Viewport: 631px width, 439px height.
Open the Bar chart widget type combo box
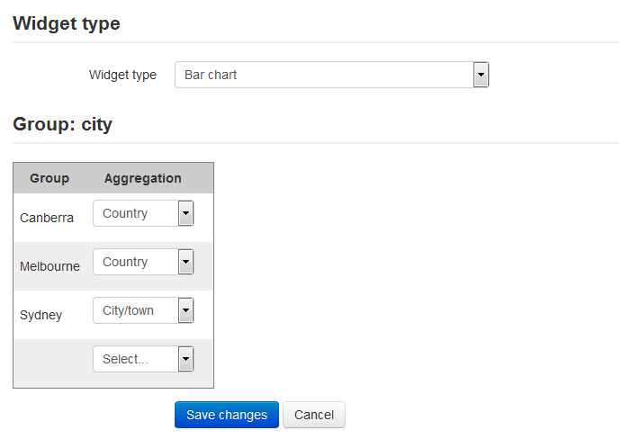[x=322, y=75]
